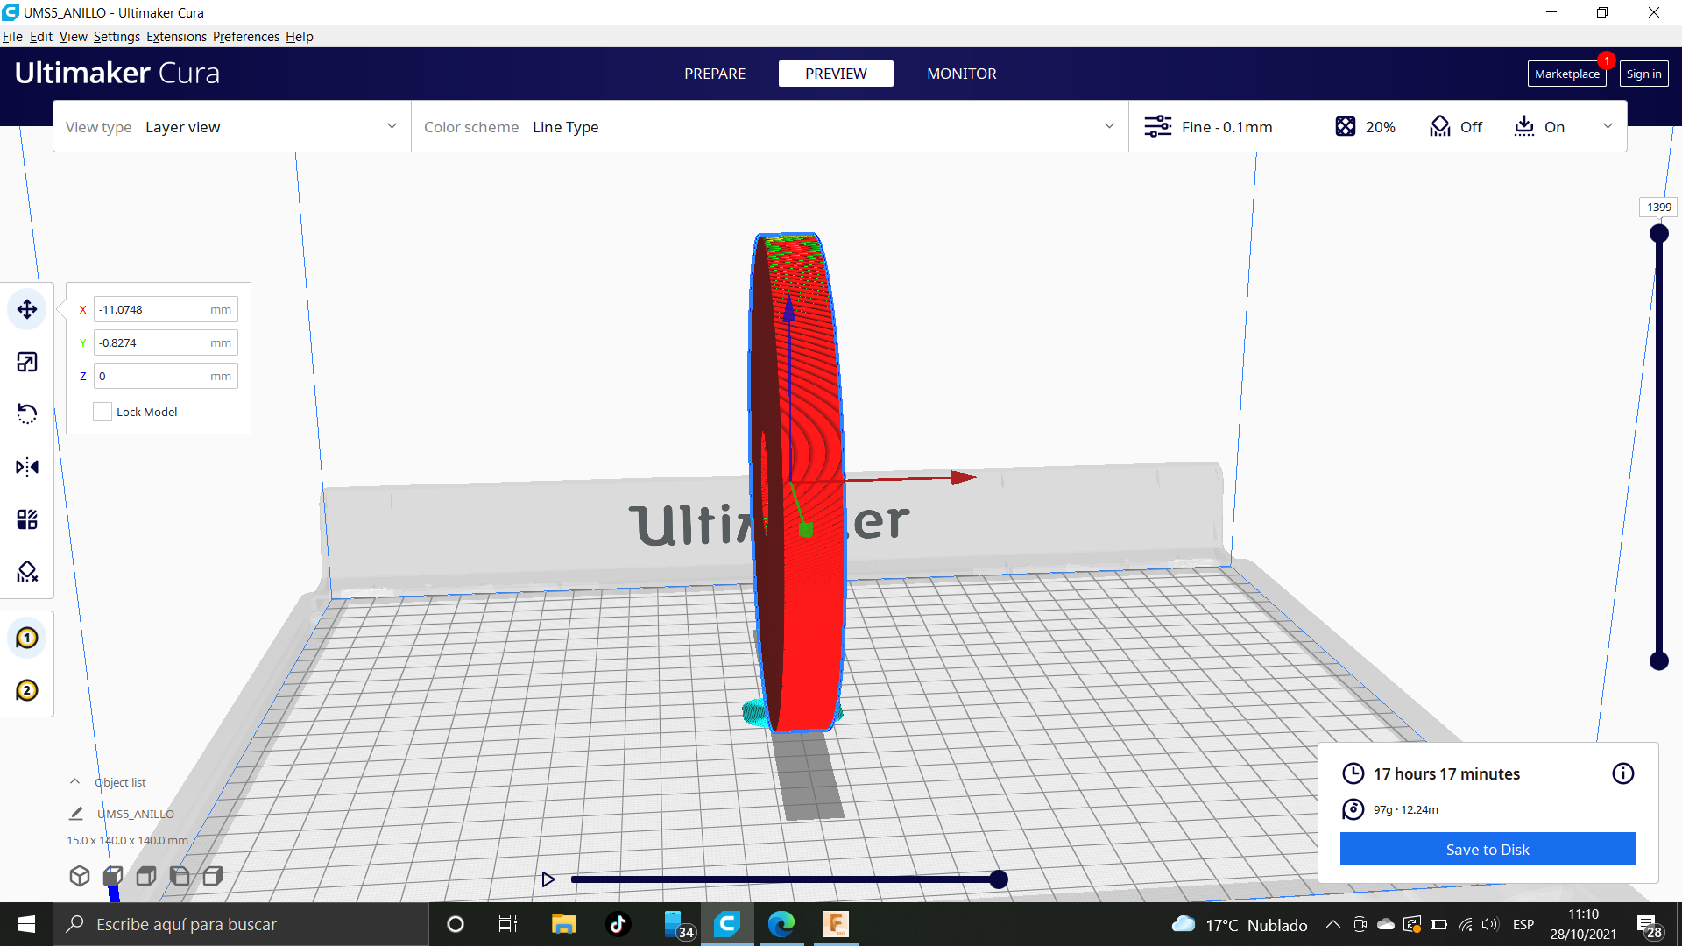Toggle extruder 2 button
This screenshot has width=1682, height=946.
coord(27,690)
